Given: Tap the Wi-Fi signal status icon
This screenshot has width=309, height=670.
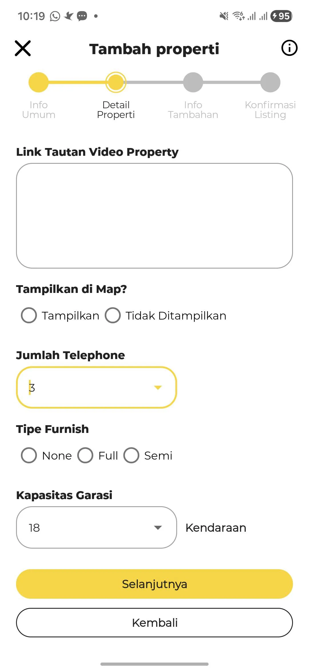Looking at the screenshot, I should (238, 16).
